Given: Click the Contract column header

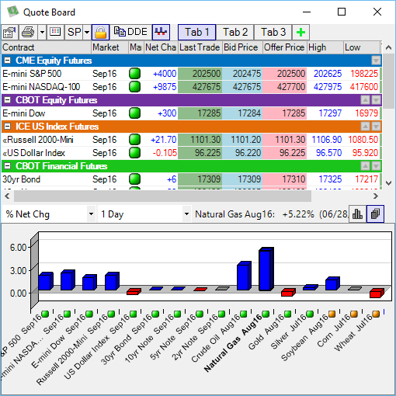Looking at the screenshot, I should (46, 47).
